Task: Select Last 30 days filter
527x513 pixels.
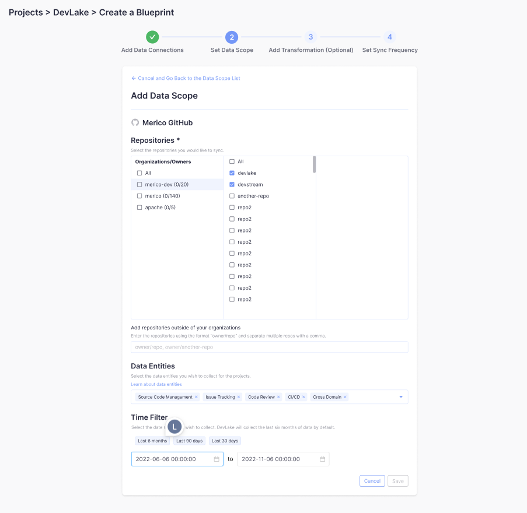Action: click(x=225, y=441)
